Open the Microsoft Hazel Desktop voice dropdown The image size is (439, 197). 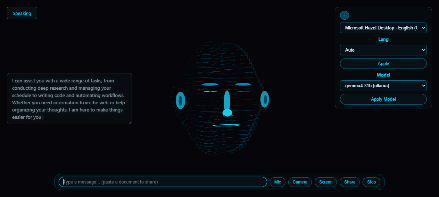383,28
